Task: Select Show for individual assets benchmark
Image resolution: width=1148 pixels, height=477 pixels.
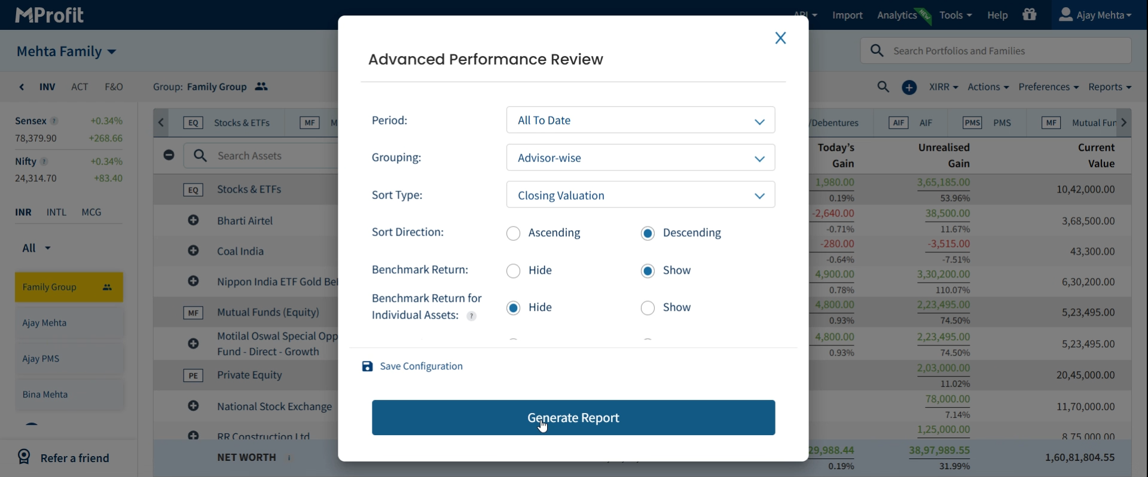Action: (x=648, y=308)
